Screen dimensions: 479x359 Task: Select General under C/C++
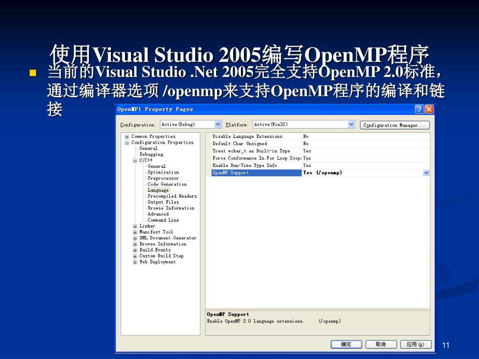click(x=157, y=166)
